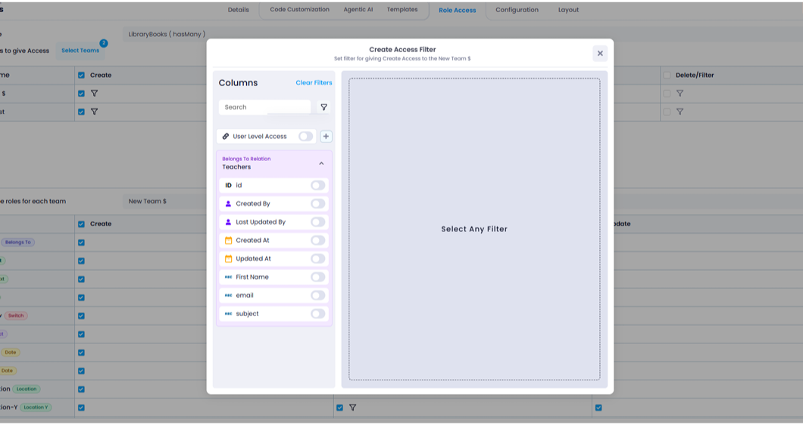Click the person icon beside Last Updated By
This screenshot has height=425, width=803.
[x=229, y=222]
